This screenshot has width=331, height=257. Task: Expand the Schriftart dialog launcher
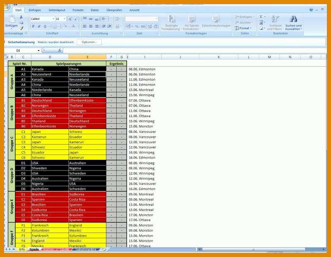click(x=78, y=34)
